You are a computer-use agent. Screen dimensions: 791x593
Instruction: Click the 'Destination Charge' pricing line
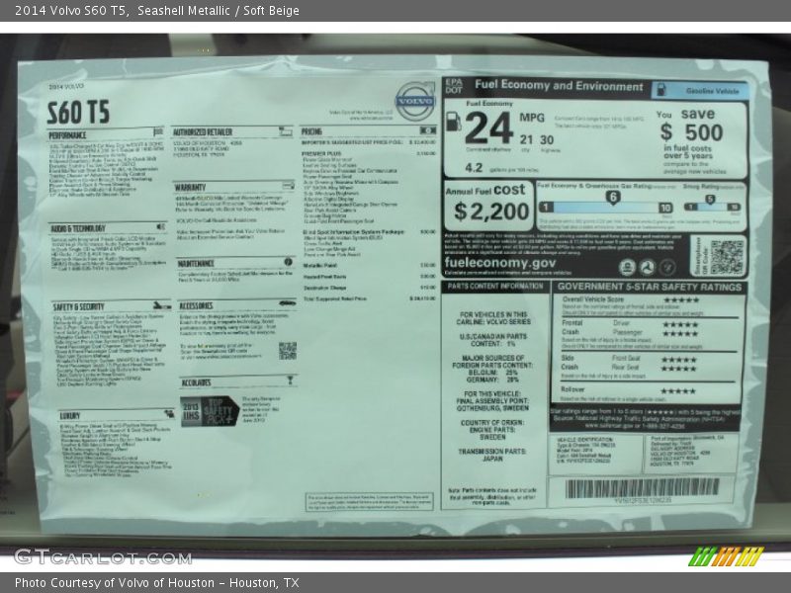point(325,288)
